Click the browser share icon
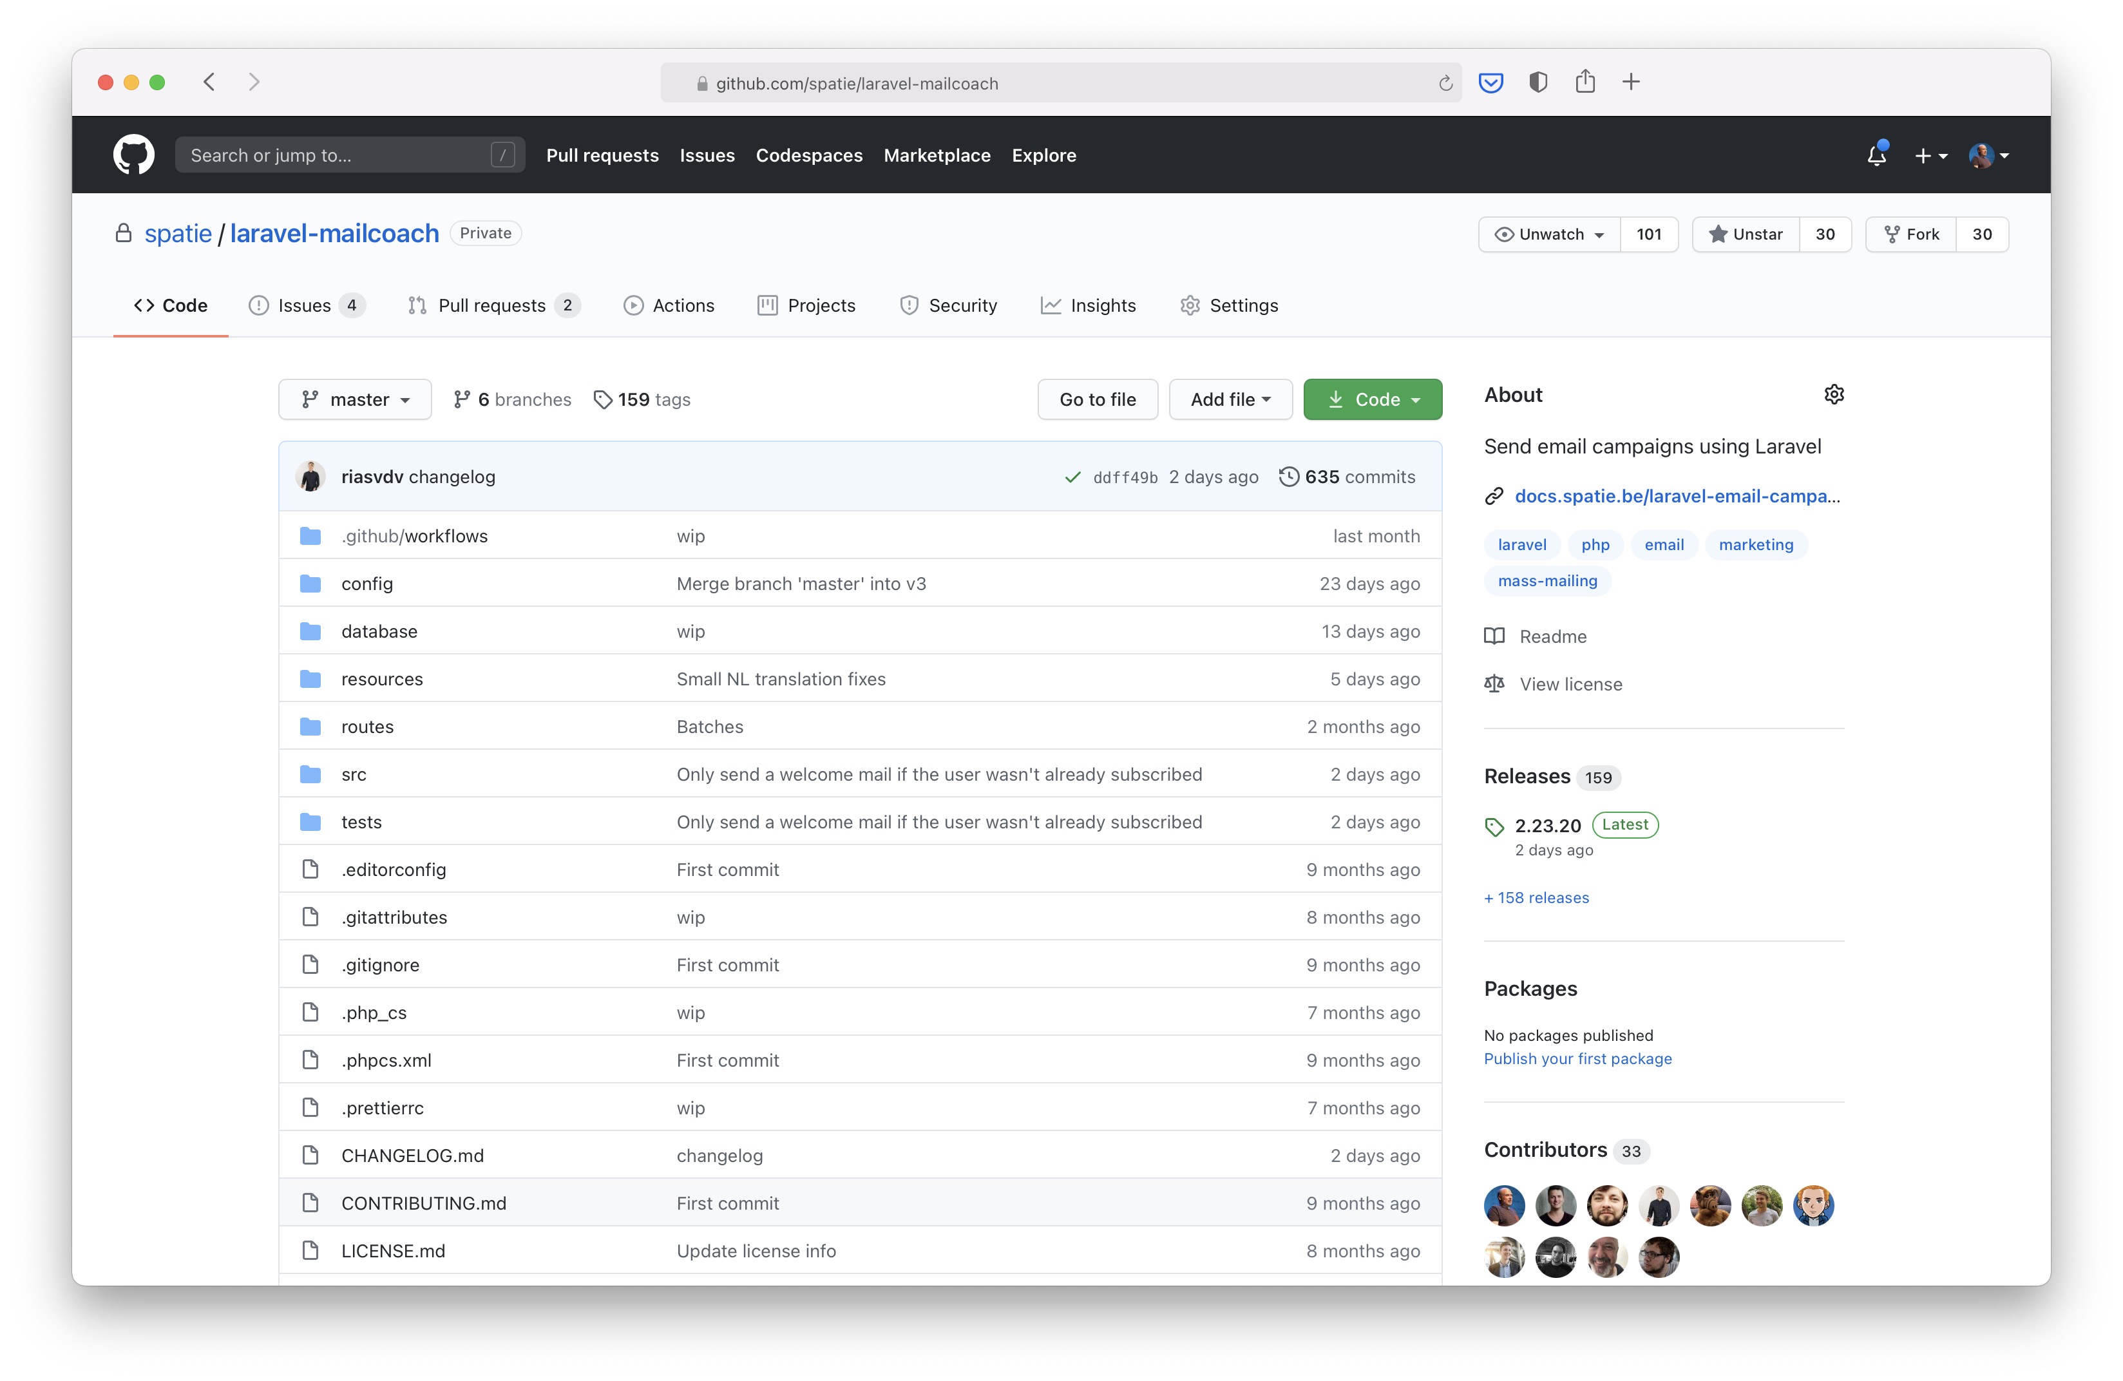This screenshot has width=2123, height=1381. (x=1585, y=81)
